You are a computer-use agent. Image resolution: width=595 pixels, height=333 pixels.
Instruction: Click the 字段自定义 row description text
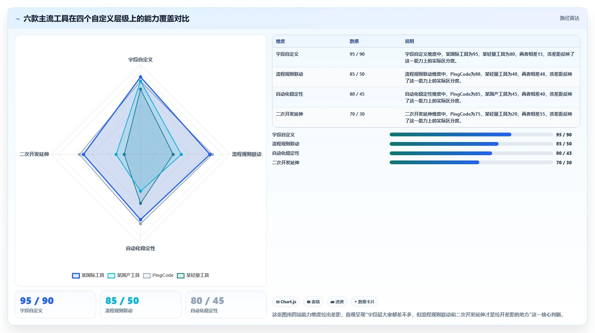click(x=490, y=57)
